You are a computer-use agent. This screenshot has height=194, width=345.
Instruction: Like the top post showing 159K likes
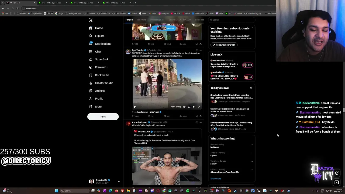[167, 44]
